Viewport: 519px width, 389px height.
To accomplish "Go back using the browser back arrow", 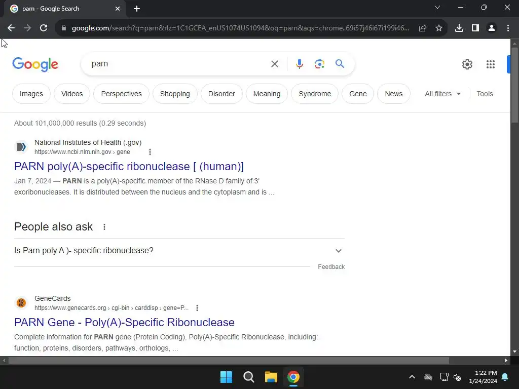I will point(11,28).
